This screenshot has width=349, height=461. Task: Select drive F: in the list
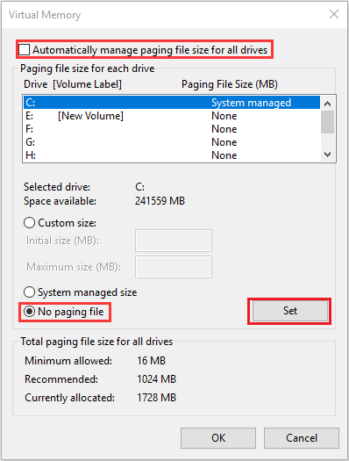tap(171, 129)
